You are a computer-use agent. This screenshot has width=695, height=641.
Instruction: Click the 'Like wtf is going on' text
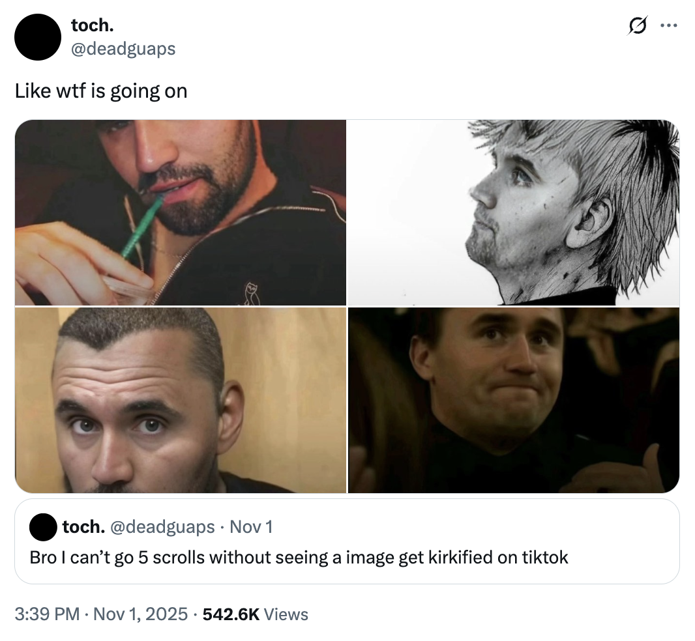click(101, 91)
